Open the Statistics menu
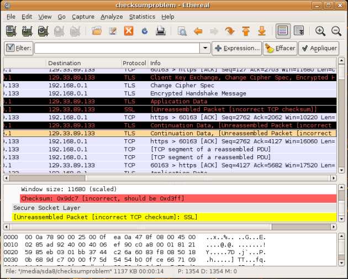 (x=142, y=17)
